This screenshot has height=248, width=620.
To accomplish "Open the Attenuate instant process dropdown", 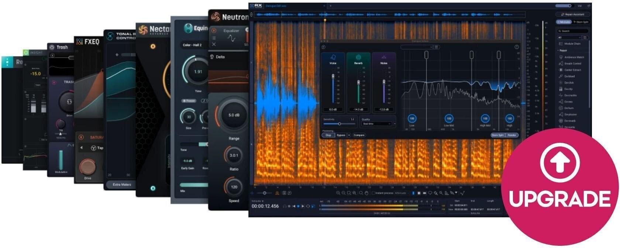I will 402,193.
